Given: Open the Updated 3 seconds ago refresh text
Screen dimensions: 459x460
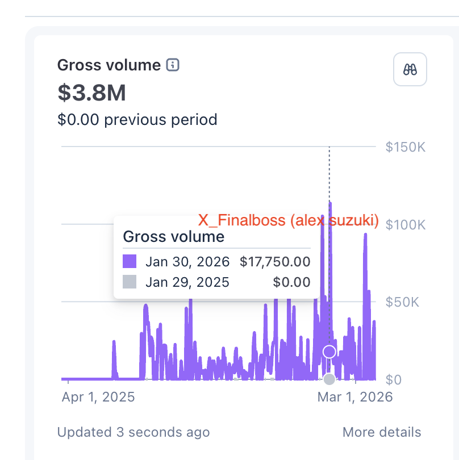Looking at the screenshot, I should click(133, 432).
